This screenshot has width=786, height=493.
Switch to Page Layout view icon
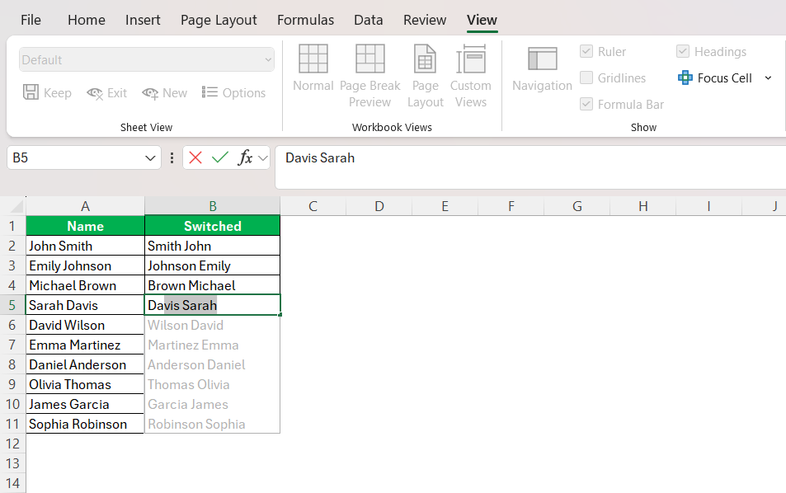[x=425, y=59]
